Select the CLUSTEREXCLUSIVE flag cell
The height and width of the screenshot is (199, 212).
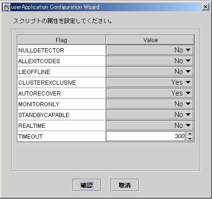(61, 82)
